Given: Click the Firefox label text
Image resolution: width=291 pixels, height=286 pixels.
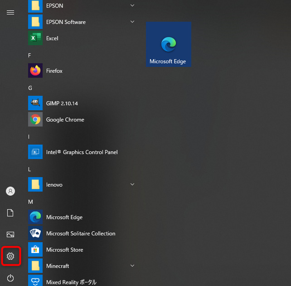Looking at the screenshot, I should (54, 71).
